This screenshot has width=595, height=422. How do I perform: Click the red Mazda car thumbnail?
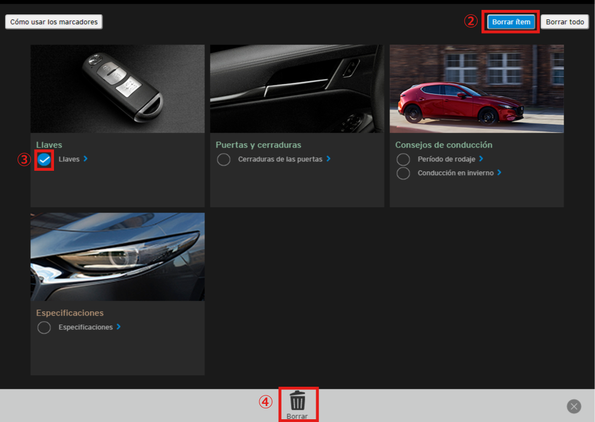(x=477, y=89)
